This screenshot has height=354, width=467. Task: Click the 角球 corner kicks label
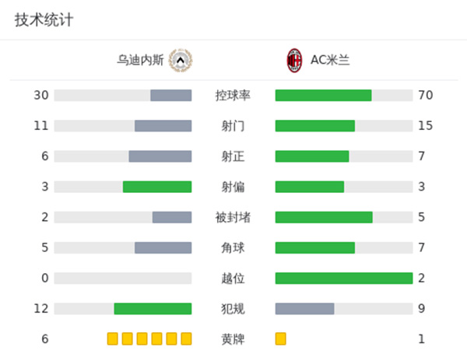point(233,247)
